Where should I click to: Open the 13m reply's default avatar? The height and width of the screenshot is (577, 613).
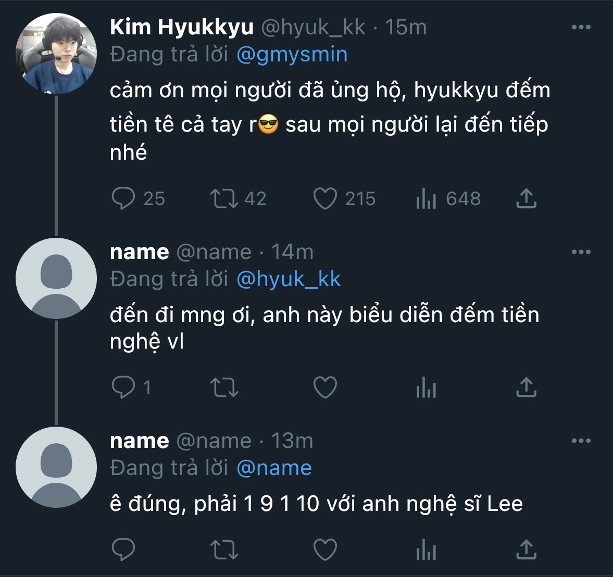(x=56, y=467)
